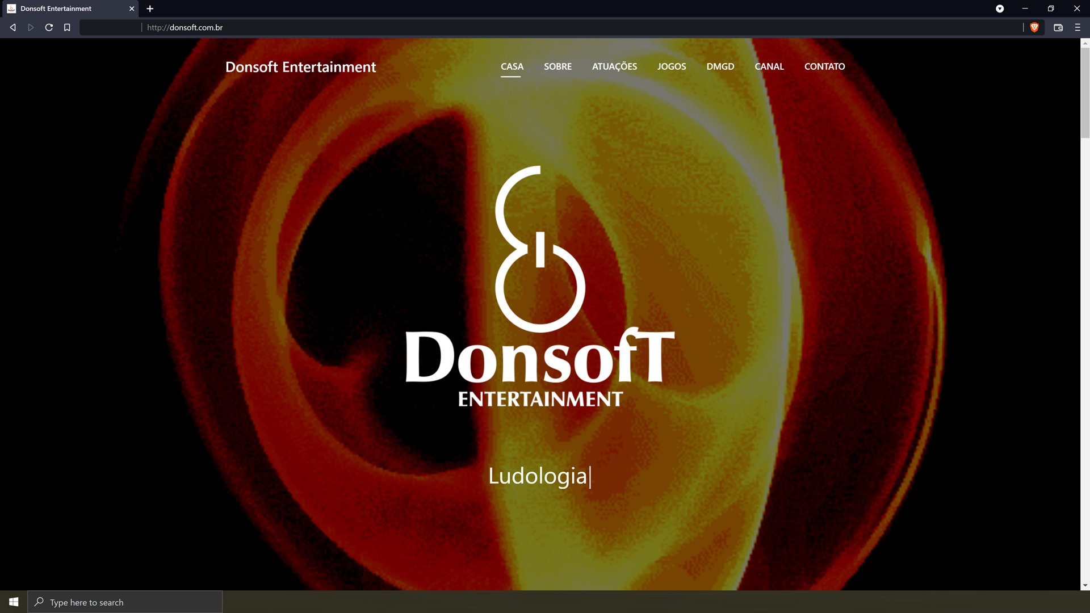Open the JOGOS navigation item

[672, 66]
